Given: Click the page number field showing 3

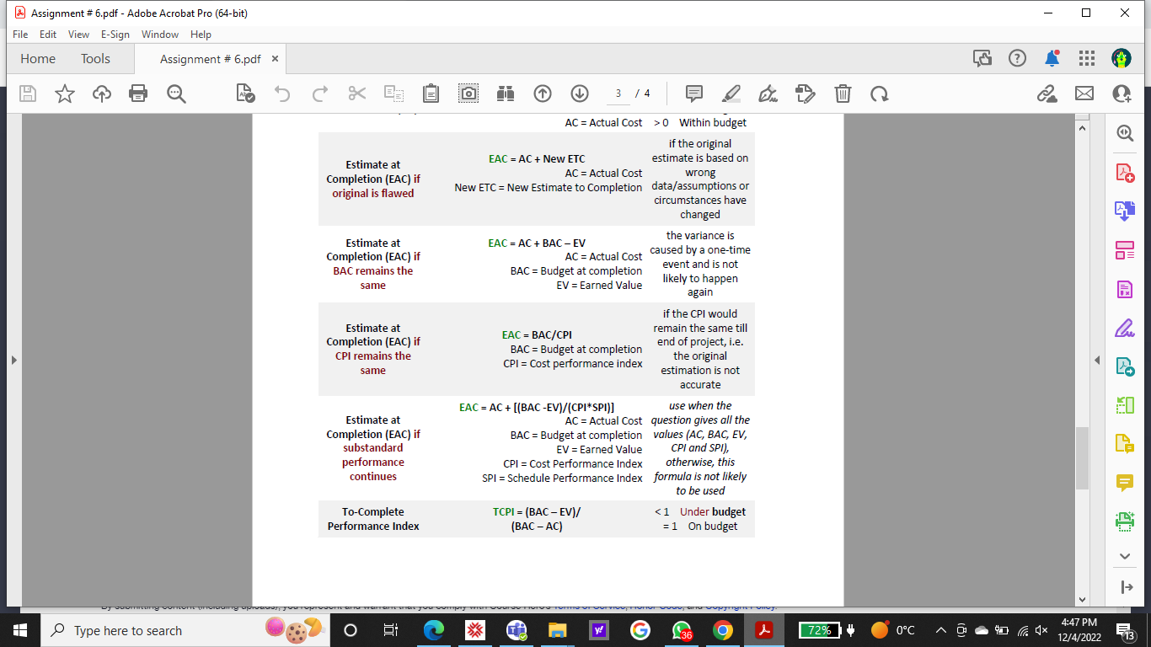Looking at the screenshot, I should 618,94.
